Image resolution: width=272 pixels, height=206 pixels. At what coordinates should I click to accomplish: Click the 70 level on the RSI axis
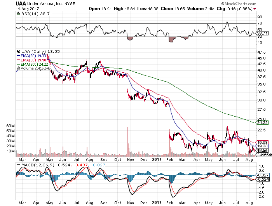click(260, 23)
